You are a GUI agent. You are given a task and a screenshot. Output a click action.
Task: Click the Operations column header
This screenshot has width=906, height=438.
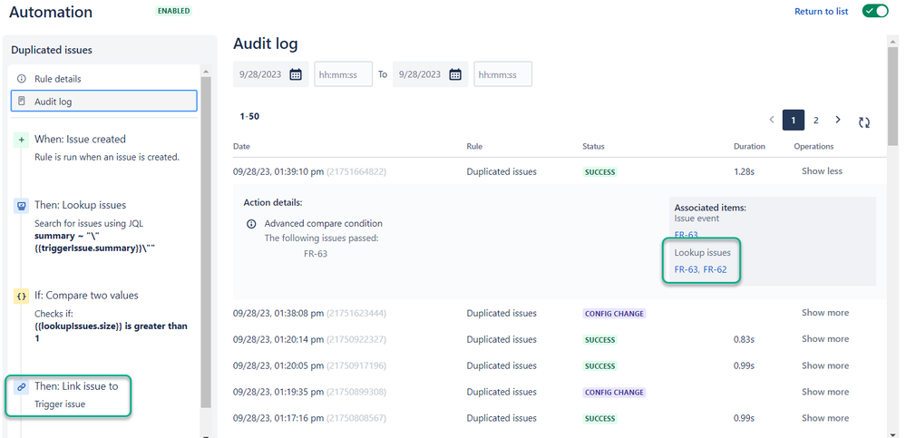point(813,146)
